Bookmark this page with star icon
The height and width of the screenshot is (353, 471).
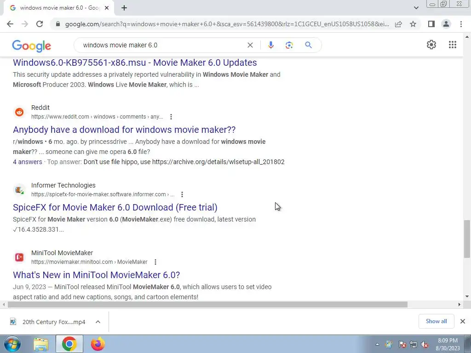click(413, 24)
